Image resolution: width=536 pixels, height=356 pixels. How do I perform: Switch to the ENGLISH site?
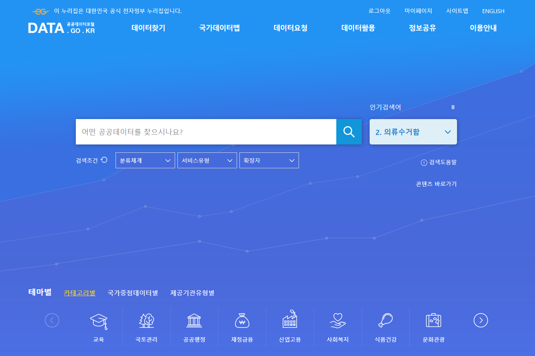(x=493, y=11)
